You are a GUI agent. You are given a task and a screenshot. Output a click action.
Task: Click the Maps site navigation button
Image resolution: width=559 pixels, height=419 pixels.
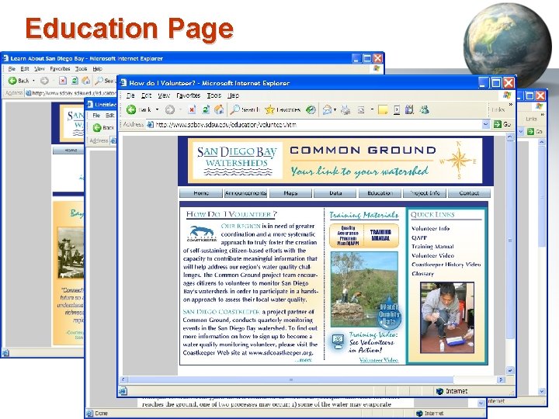[290, 193]
